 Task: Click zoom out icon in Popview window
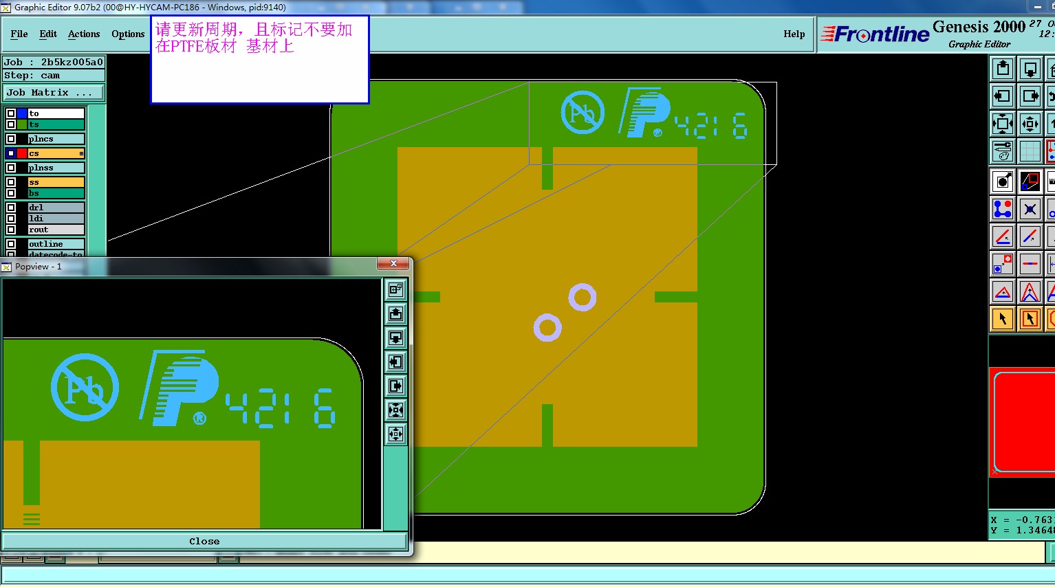(395, 434)
